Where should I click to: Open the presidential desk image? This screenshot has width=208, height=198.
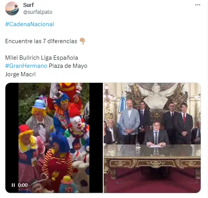(x=152, y=138)
